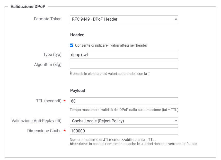Click the 'Validazione Anti-Replay (jti)' label
The width and height of the screenshot is (221, 160).
37,121
